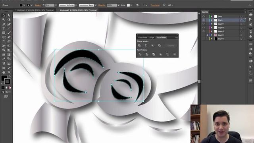Viewport: 254px width, 143px height.
Task: Open the Layers panel flyout menu
Action: coord(245,12)
